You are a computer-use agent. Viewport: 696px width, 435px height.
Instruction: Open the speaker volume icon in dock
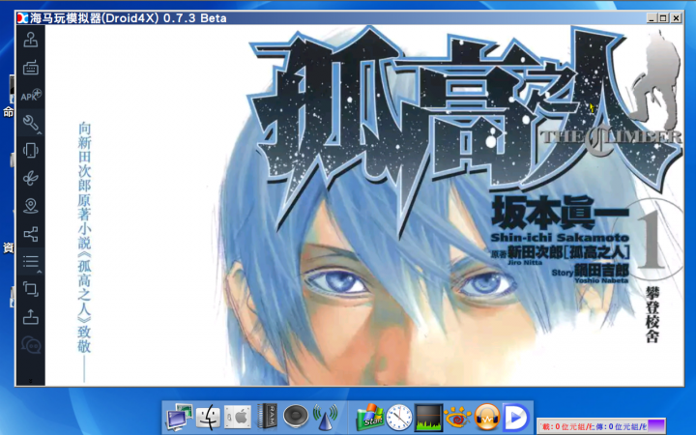coord(296,417)
